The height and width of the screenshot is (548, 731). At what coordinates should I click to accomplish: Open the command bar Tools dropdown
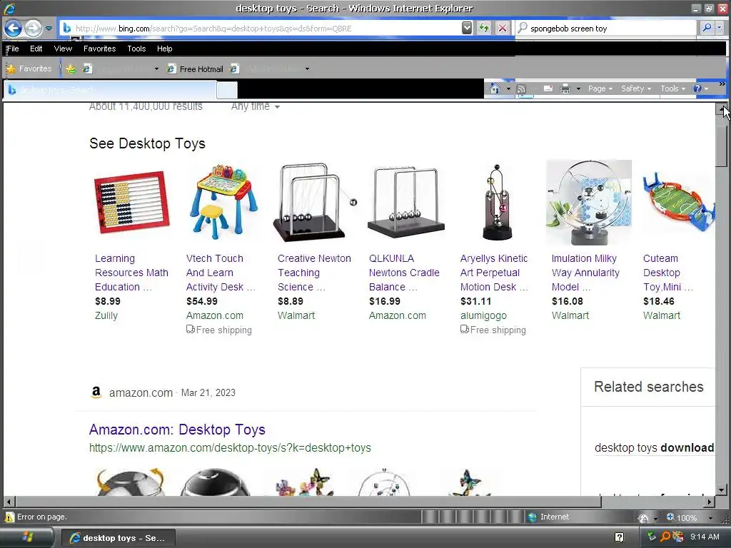point(672,88)
